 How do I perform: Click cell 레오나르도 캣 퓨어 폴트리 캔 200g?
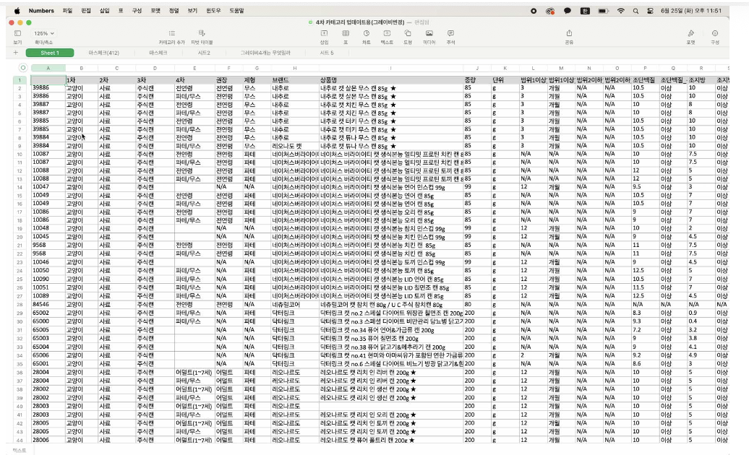[390, 440]
